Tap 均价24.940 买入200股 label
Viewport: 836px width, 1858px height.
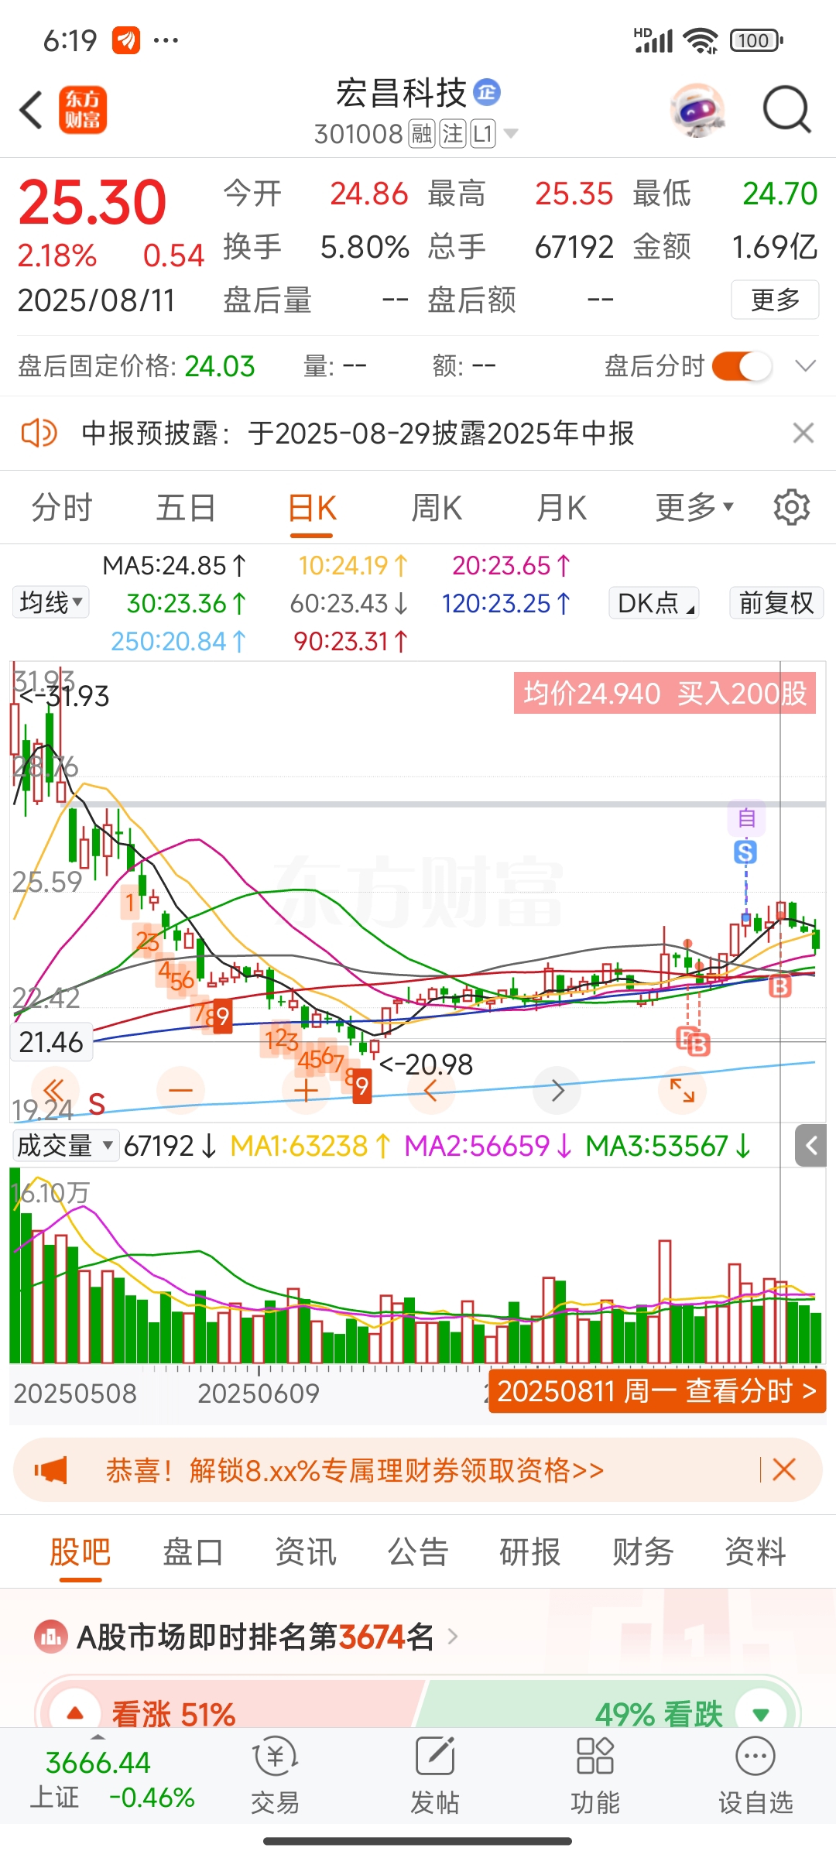pyautogui.click(x=665, y=693)
